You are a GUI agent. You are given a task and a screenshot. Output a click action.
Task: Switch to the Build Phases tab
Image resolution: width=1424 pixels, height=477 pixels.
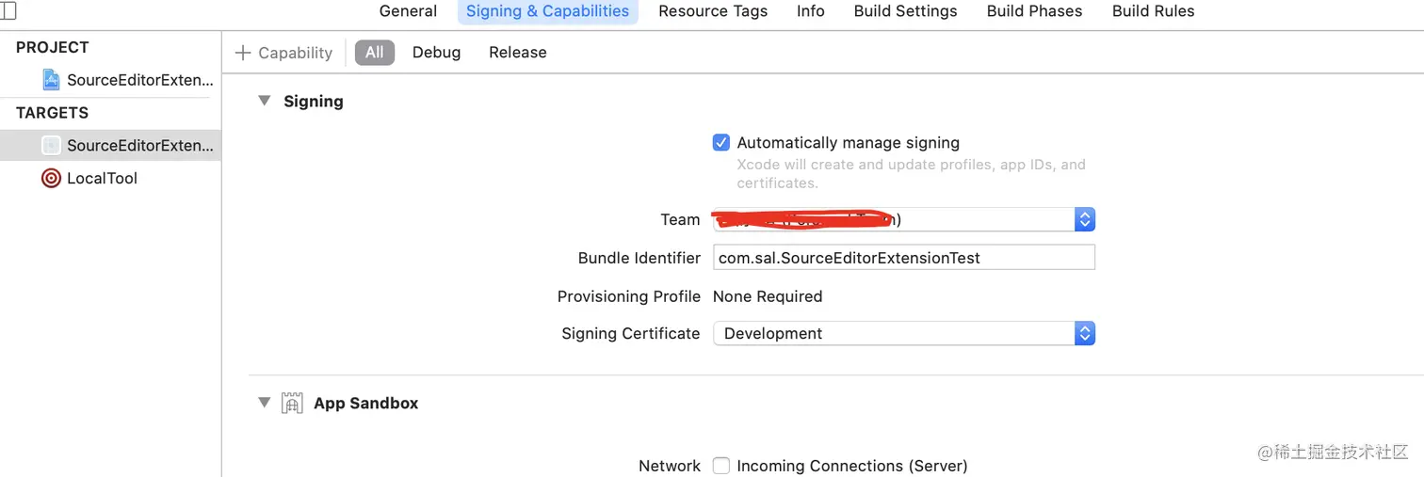tap(1034, 11)
